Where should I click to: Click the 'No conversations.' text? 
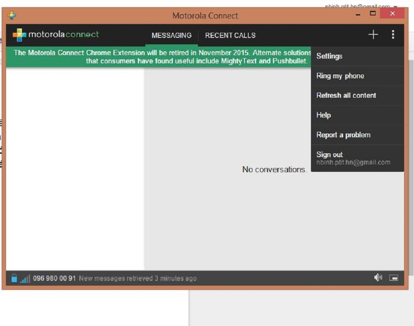(275, 169)
